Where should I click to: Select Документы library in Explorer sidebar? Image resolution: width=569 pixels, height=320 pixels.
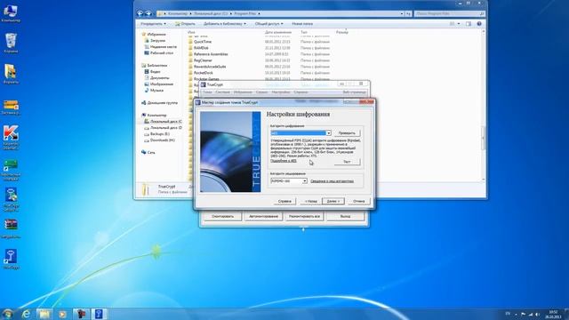click(x=160, y=77)
